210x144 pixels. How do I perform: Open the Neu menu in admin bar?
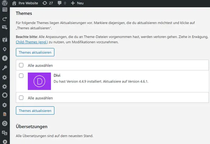pyautogui.click(x=80, y=3)
